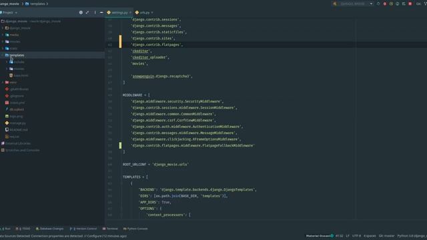Click the Git master branch widget

[x=387, y=236]
